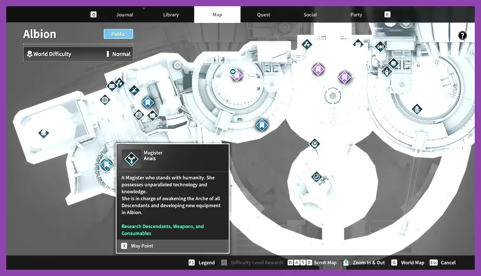This screenshot has height=276, width=481.
Task: Open the question mark help icon
Action: (462, 35)
